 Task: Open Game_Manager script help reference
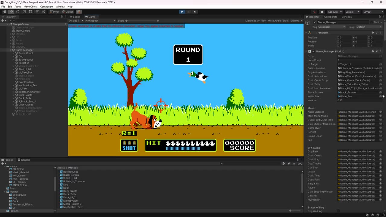pyautogui.click(x=372, y=51)
